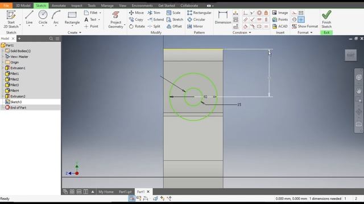Click the Show Format button
Image resolution: width=364 pixels, height=204 pixels.
click(305, 27)
